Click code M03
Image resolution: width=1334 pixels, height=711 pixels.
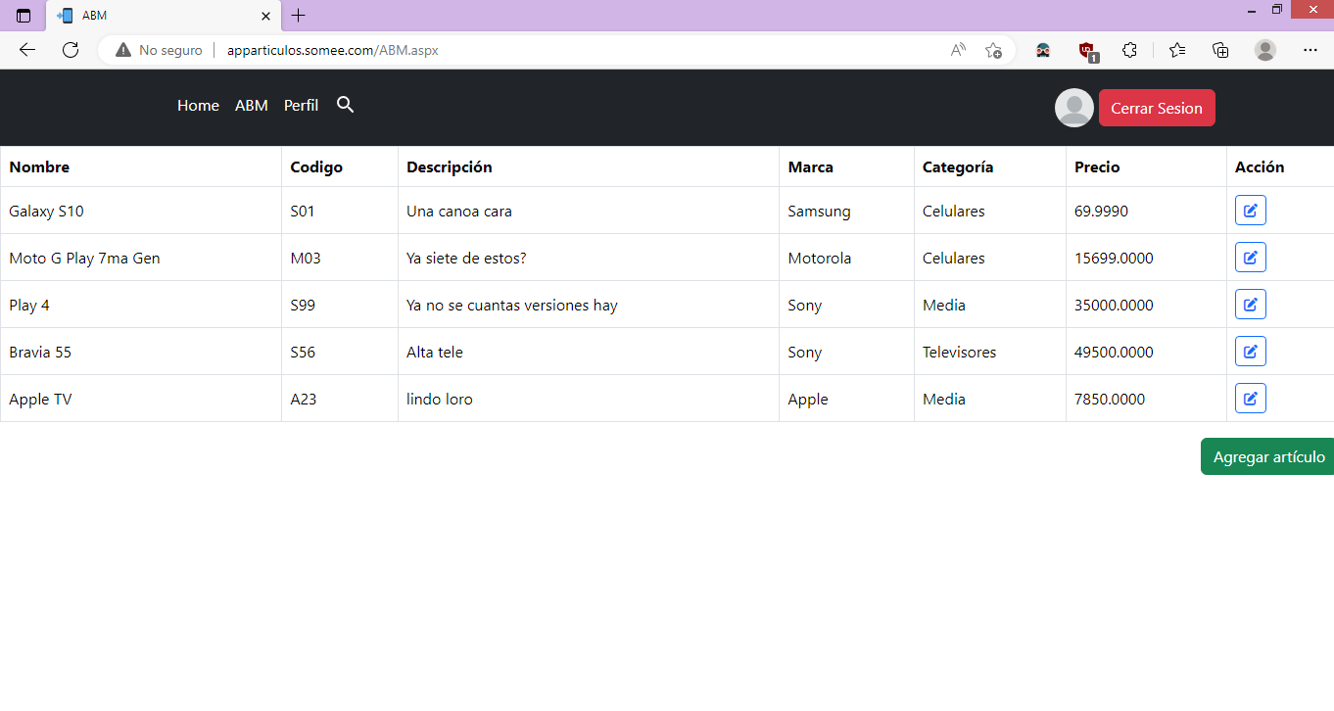click(x=306, y=258)
